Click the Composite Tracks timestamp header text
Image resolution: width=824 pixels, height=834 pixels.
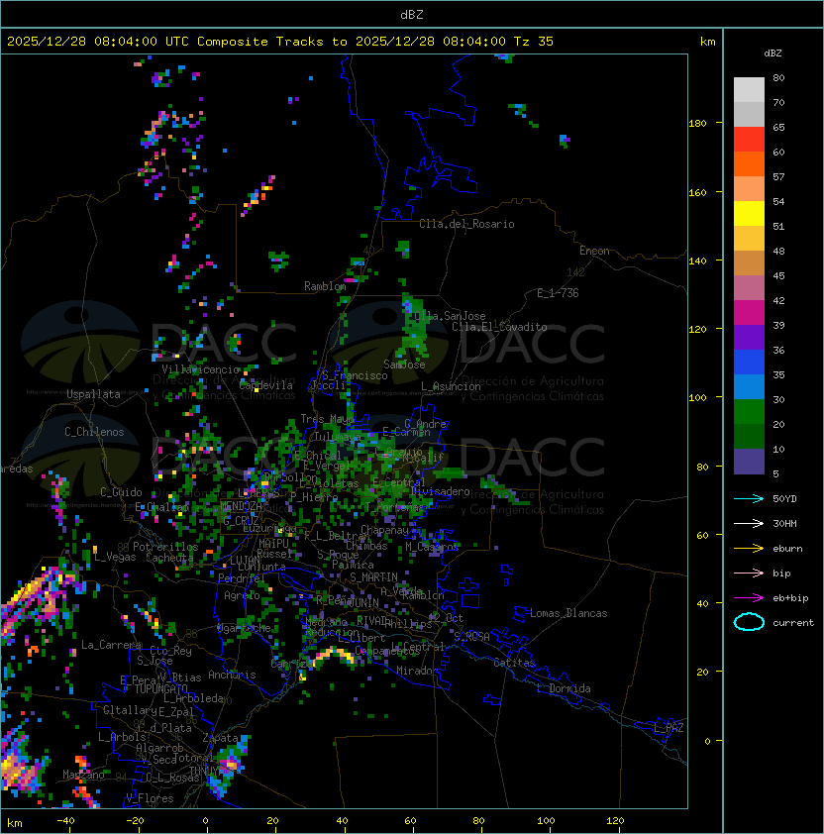(x=280, y=42)
